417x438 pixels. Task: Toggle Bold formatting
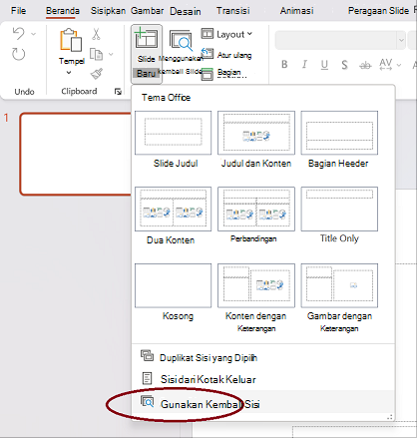(284, 64)
